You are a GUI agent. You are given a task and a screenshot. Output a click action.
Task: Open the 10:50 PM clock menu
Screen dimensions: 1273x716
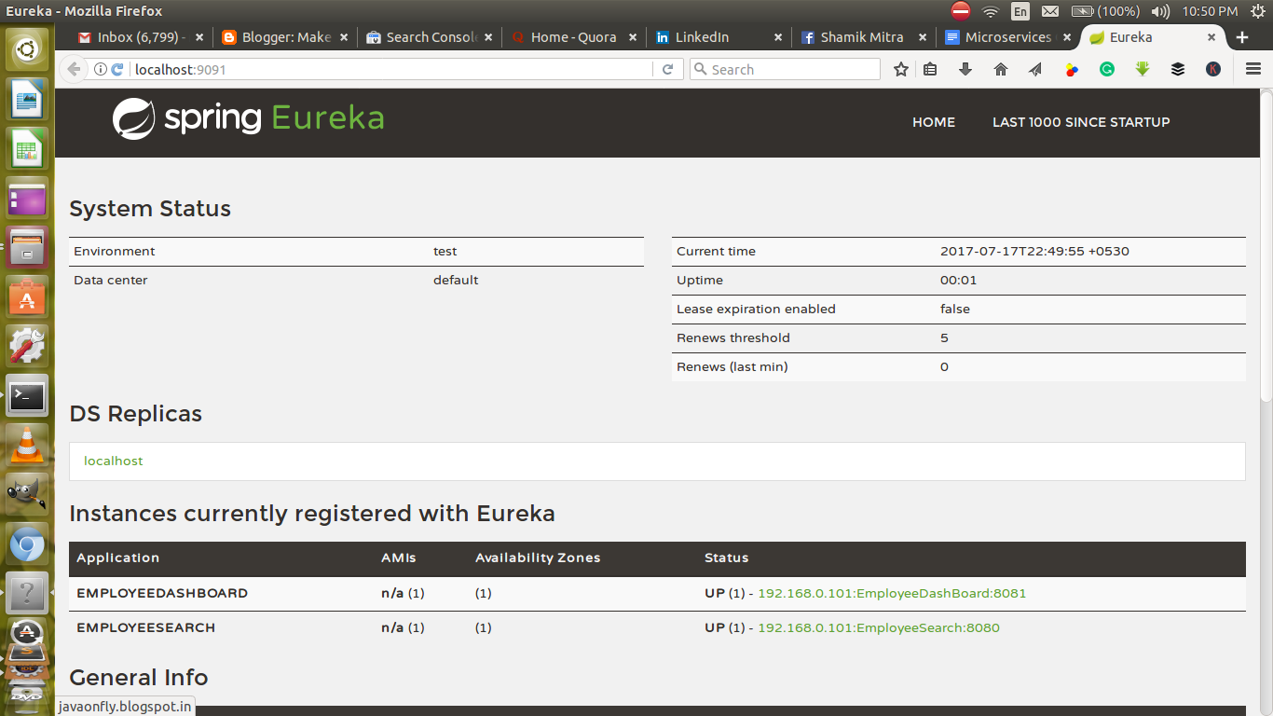pos(1210,11)
